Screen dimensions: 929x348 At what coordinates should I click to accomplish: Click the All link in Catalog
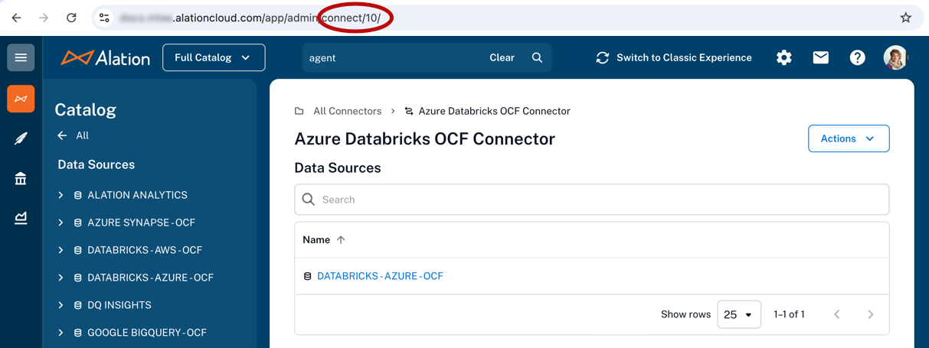pyautogui.click(x=83, y=135)
